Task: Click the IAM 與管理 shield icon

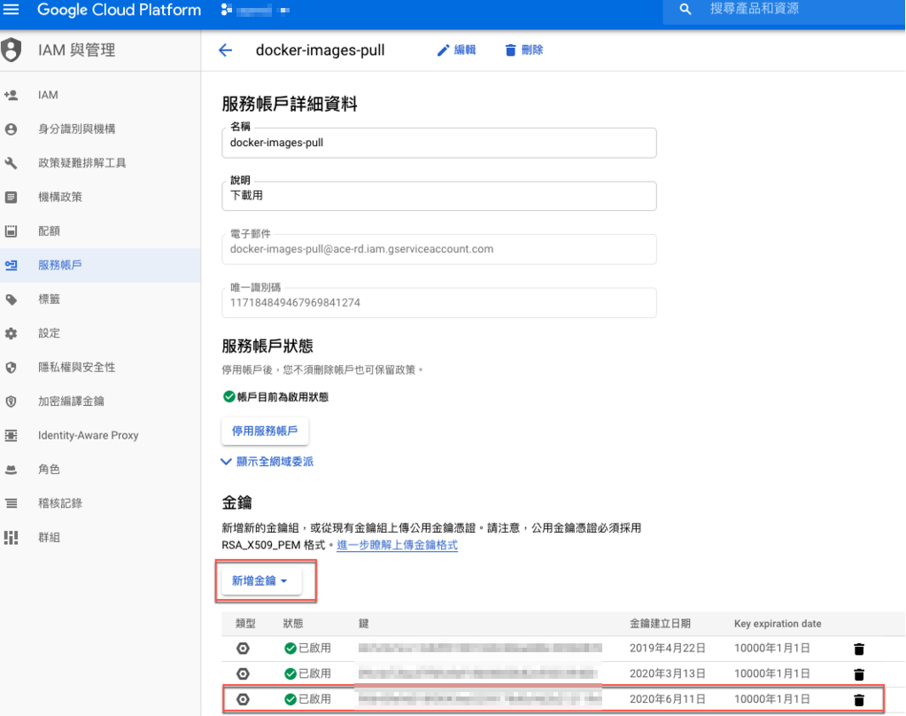Action: pyautogui.click(x=11, y=50)
